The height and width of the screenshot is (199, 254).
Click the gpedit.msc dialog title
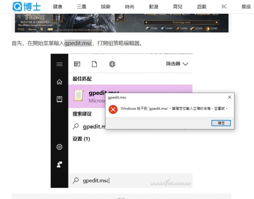point(117,97)
